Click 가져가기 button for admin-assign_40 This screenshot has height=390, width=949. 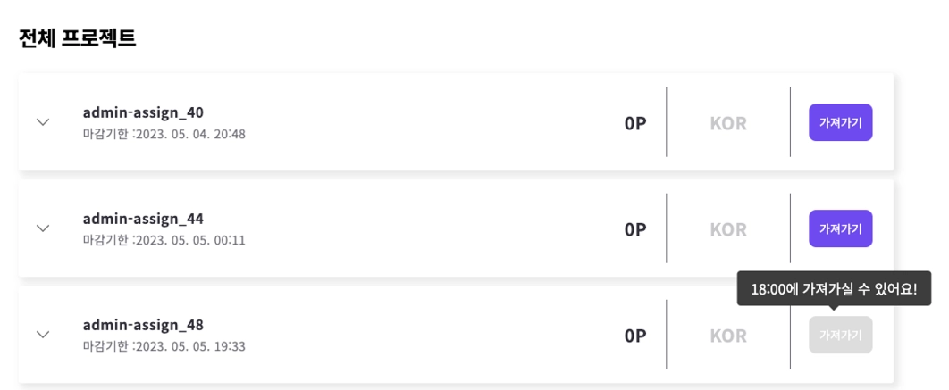[840, 122]
